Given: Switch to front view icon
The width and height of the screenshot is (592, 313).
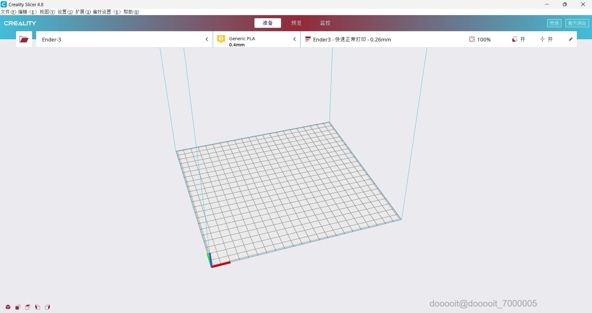Looking at the screenshot, I should 18,307.
